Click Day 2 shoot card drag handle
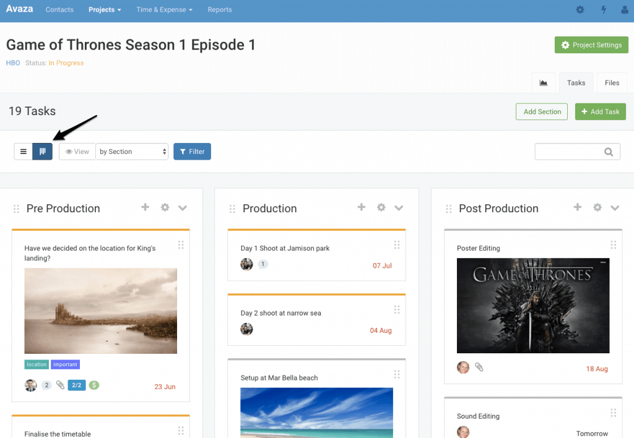The height and width of the screenshot is (438, 634). tap(397, 309)
